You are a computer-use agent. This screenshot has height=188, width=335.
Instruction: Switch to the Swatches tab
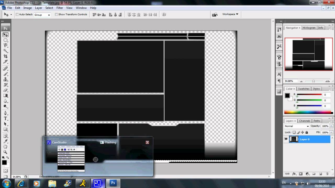pyautogui.click(x=304, y=89)
